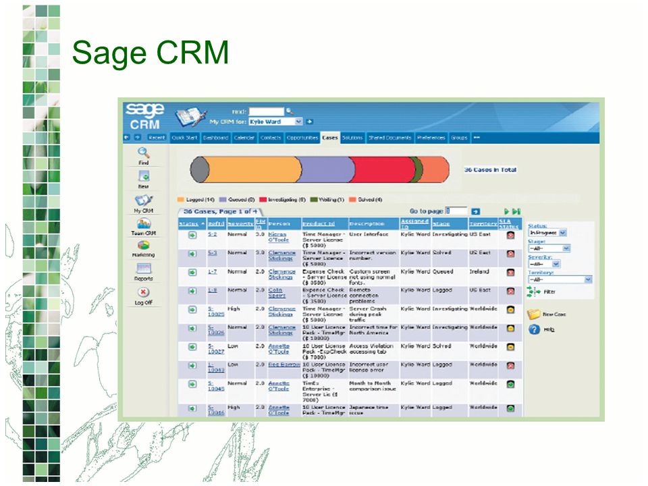The width and height of the screenshot is (648, 486).
Task: Click the red Investigating segment of the case bar
Action: [382, 169]
